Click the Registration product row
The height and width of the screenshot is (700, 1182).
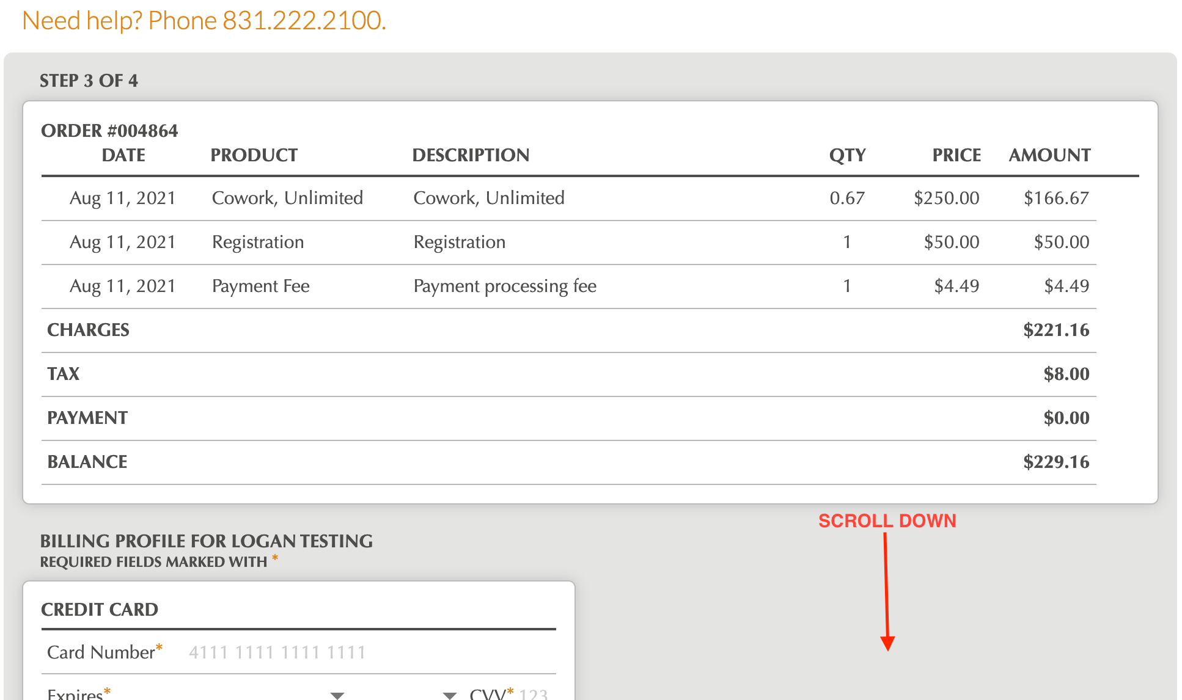coord(257,242)
